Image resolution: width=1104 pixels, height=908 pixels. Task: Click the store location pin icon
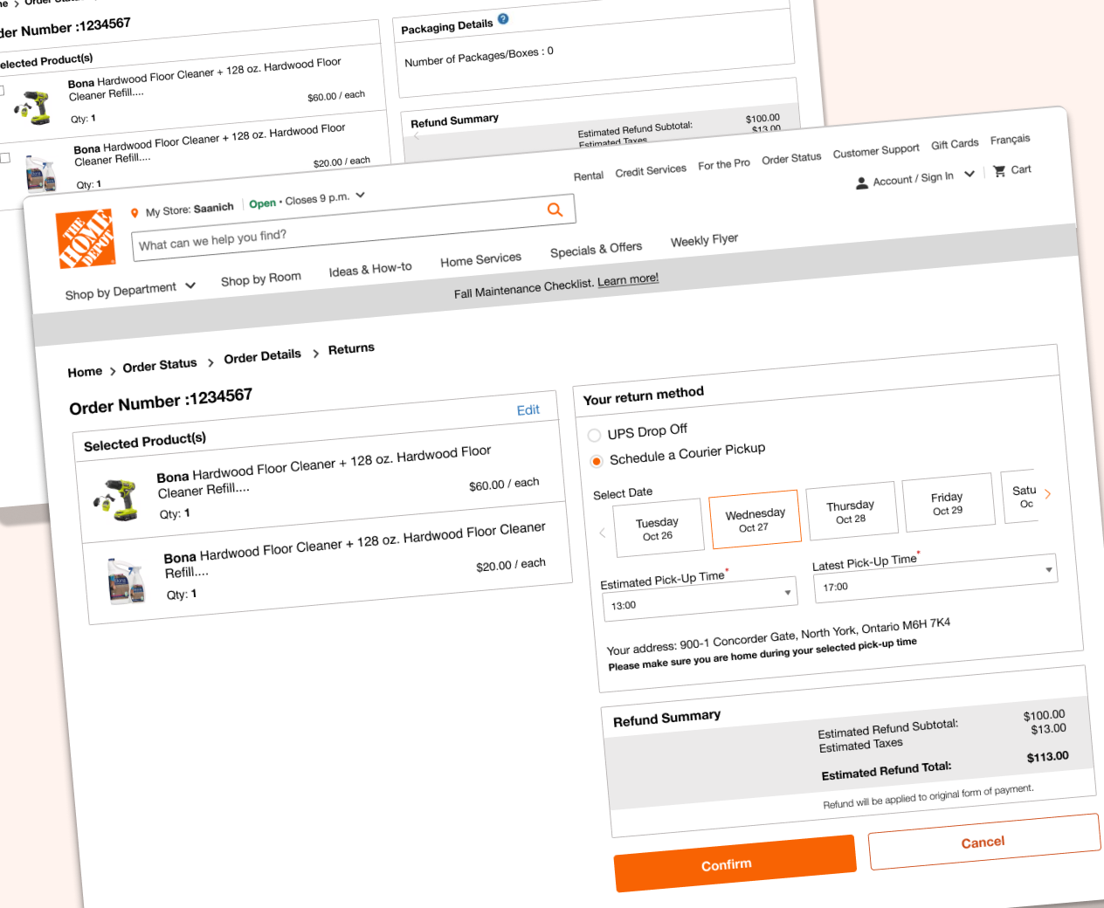click(135, 213)
